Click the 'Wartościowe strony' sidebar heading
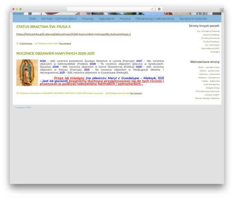 coord(205,62)
